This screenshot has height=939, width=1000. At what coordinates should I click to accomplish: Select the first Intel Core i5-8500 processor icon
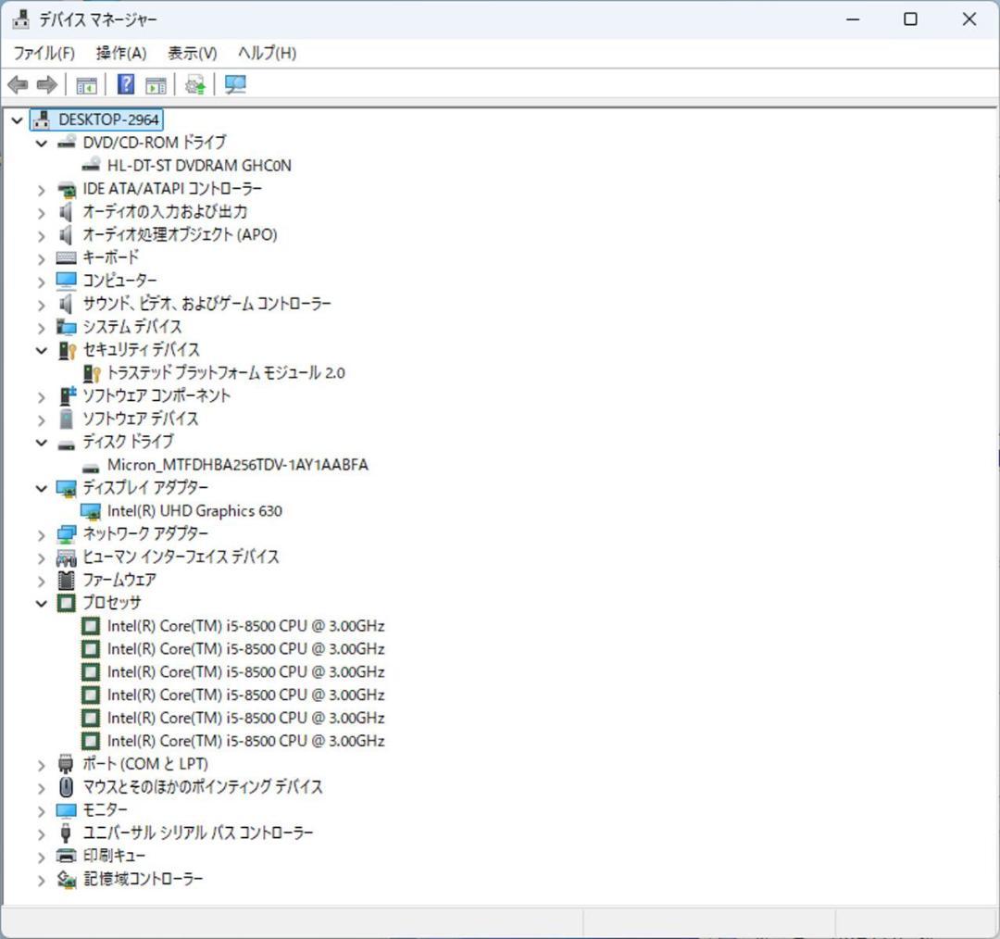point(90,626)
